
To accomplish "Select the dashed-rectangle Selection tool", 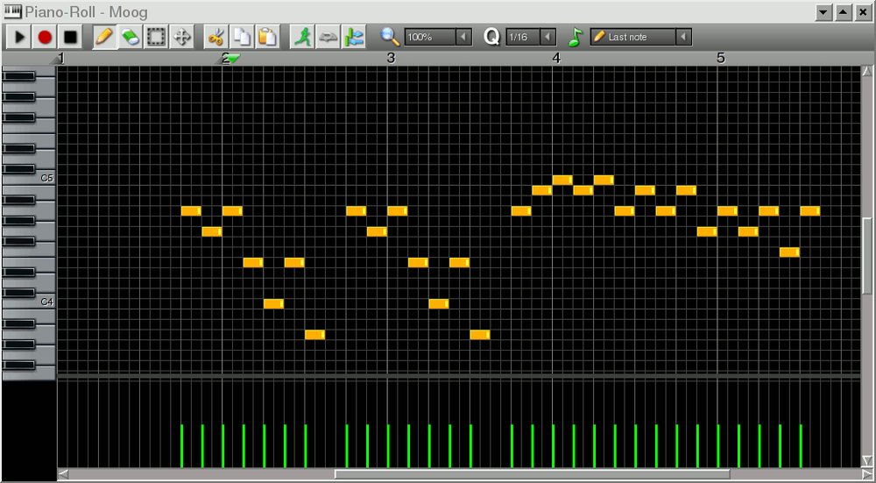I will click(x=156, y=38).
